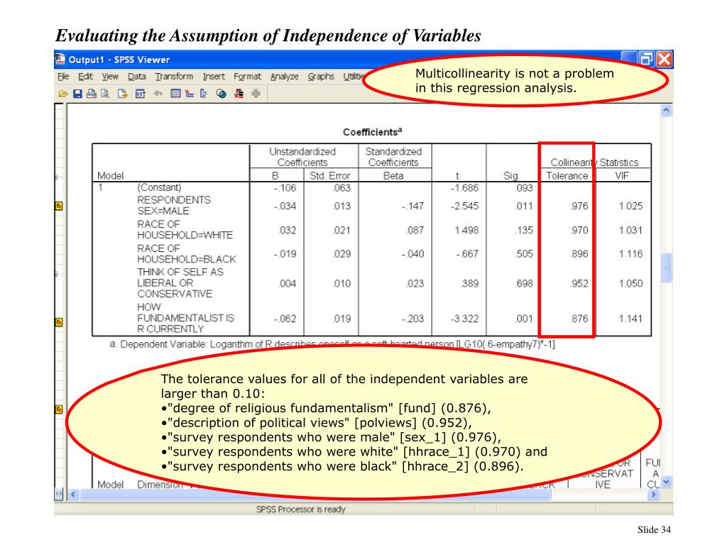Image resolution: width=727 pixels, height=545 pixels.
Task: Open the Insert menu
Action: tap(214, 77)
